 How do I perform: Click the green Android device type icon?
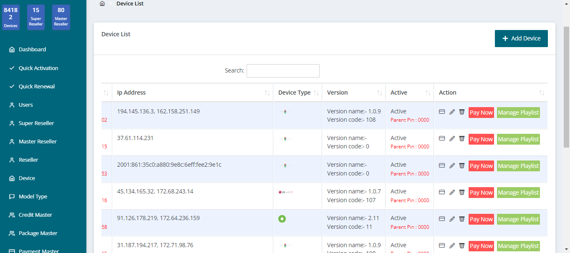[x=282, y=219]
